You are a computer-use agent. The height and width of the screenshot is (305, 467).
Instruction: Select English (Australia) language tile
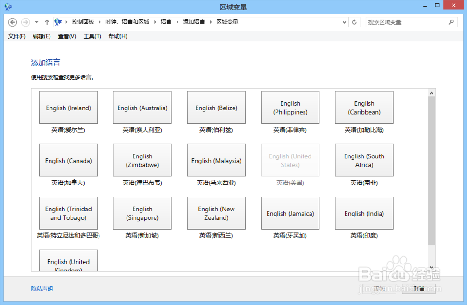click(142, 107)
